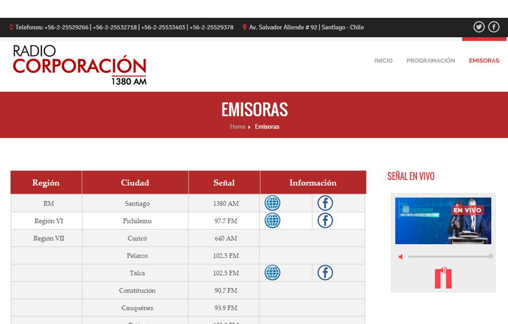
Task: Open the Facebook icon for Santiago row
Action: point(325,203)
